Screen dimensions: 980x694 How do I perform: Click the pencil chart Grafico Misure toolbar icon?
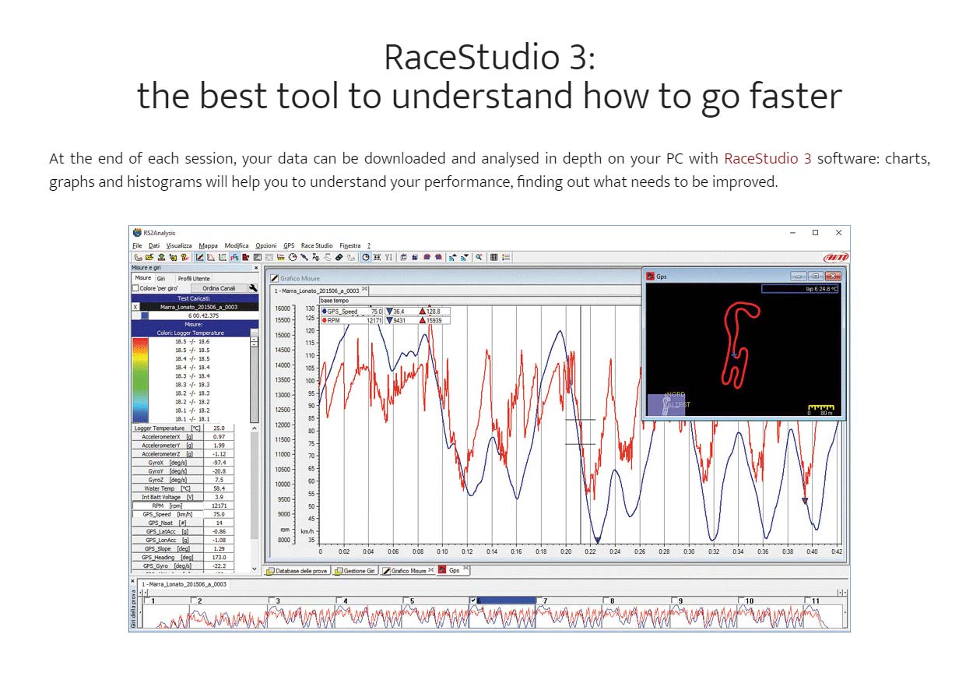click(199, 257)
